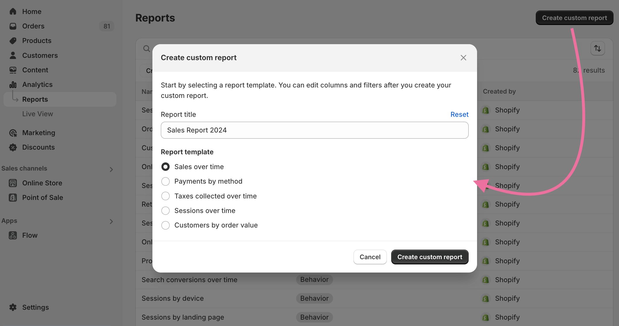Click the Content icon in sidebar
Screen dimensions: 619x326
13,70
